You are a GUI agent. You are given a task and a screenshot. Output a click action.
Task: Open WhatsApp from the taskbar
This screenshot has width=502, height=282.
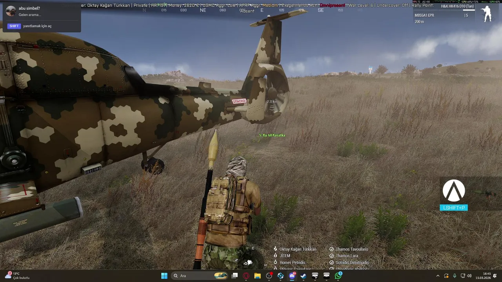[x=338, y=276]
